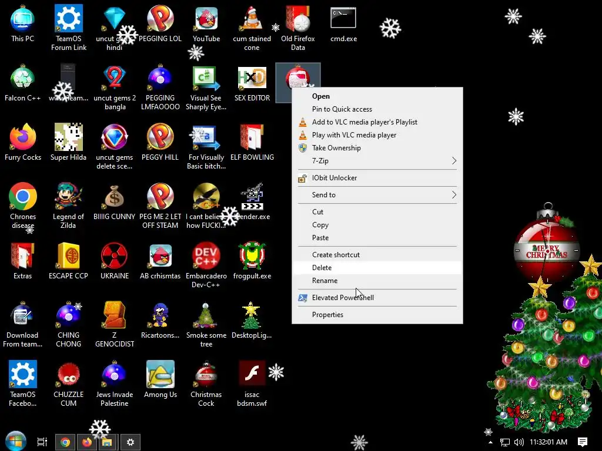This screenshot has width=602, height=451.
Task: Choose Create shortcut
Action: coord(377,255)
